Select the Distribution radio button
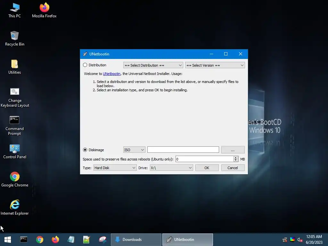 tap(85, 65)
